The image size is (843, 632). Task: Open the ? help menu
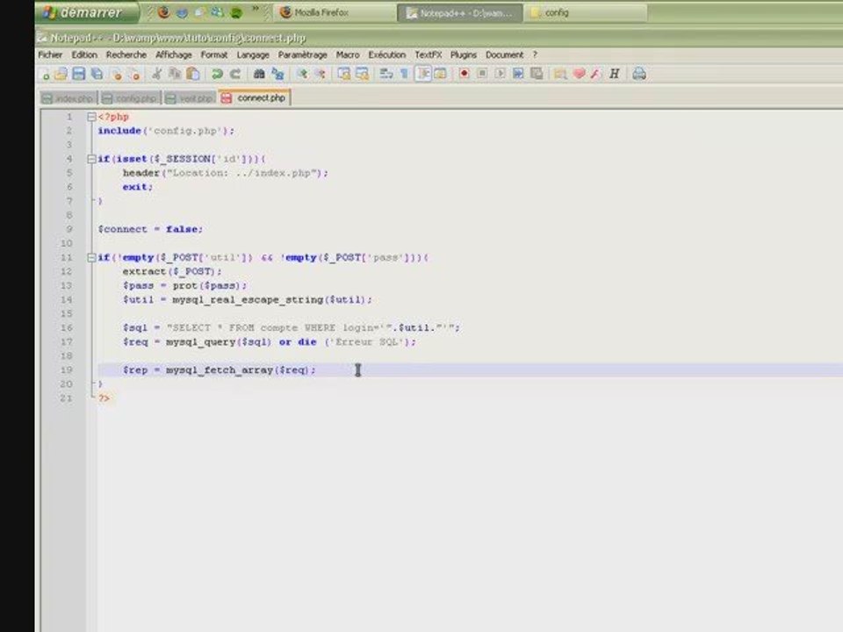point(535,54)
